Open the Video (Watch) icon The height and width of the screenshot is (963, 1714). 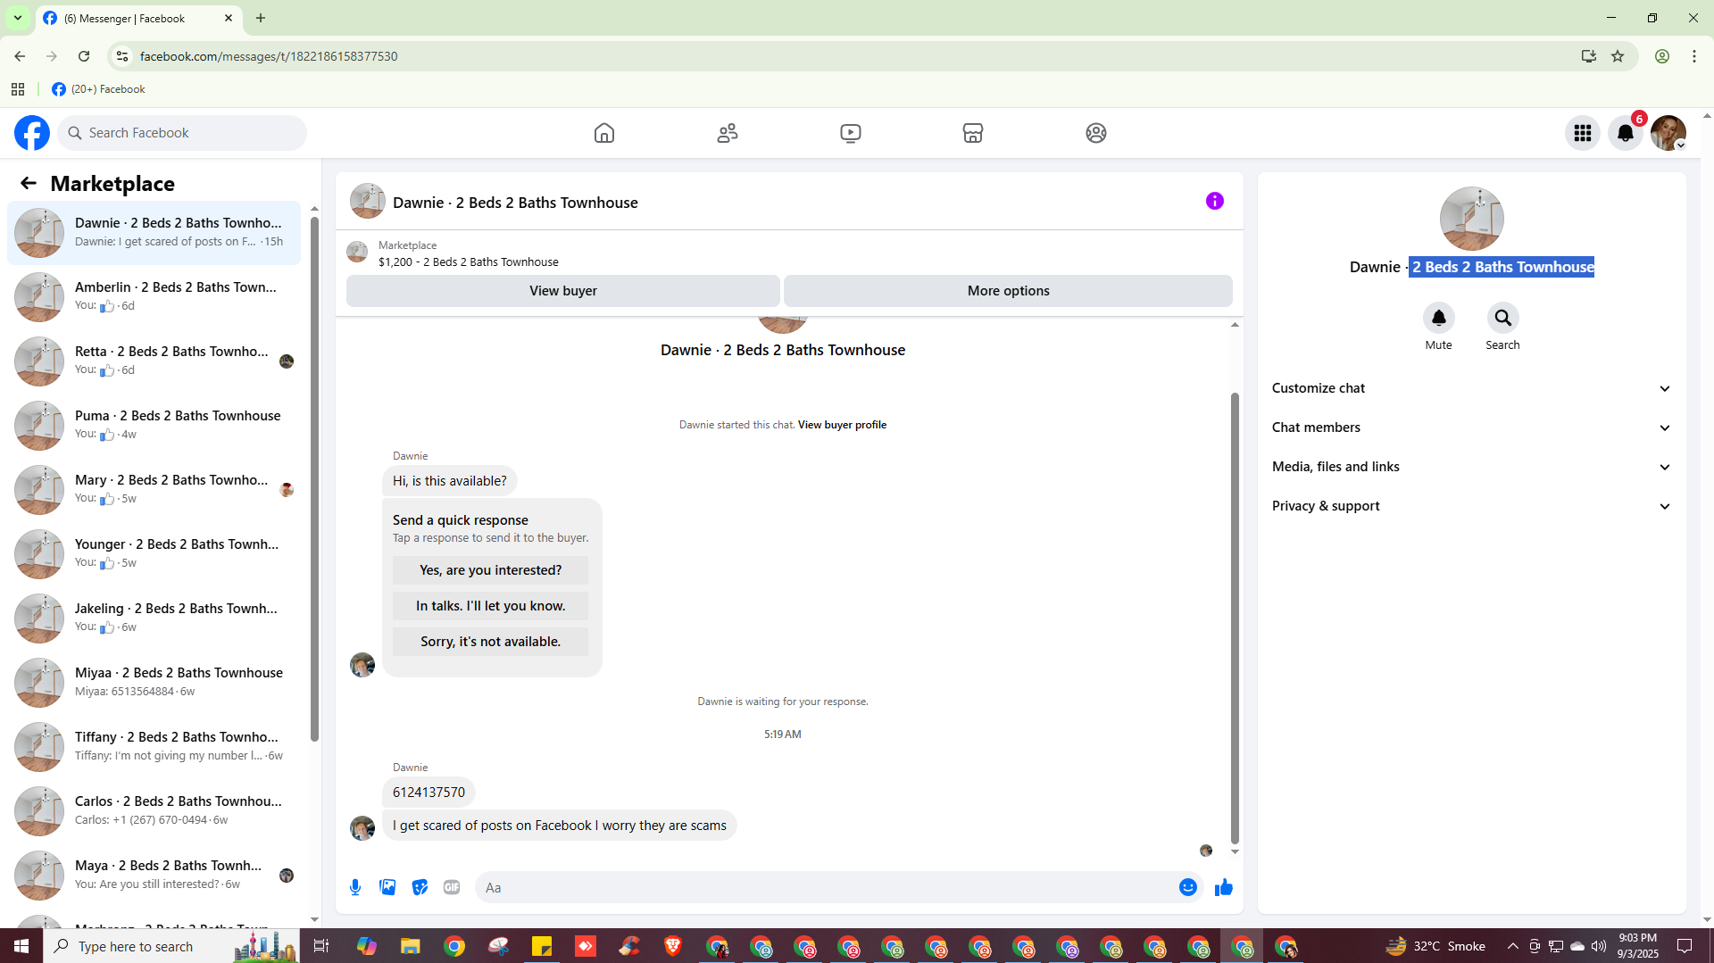(x=851, y=133)
